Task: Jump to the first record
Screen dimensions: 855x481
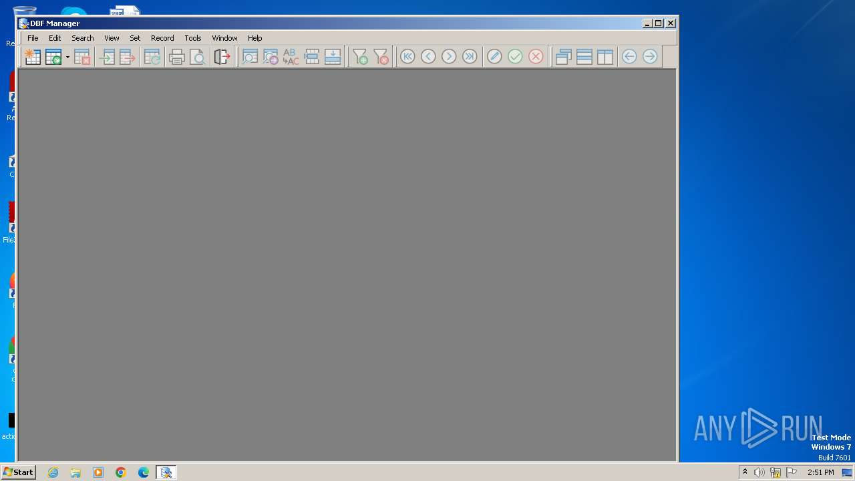Action: pos(407,57)
